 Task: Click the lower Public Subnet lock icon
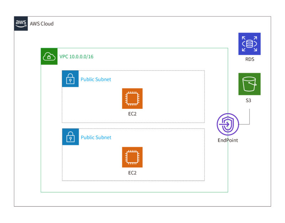(x=71, y=137)
